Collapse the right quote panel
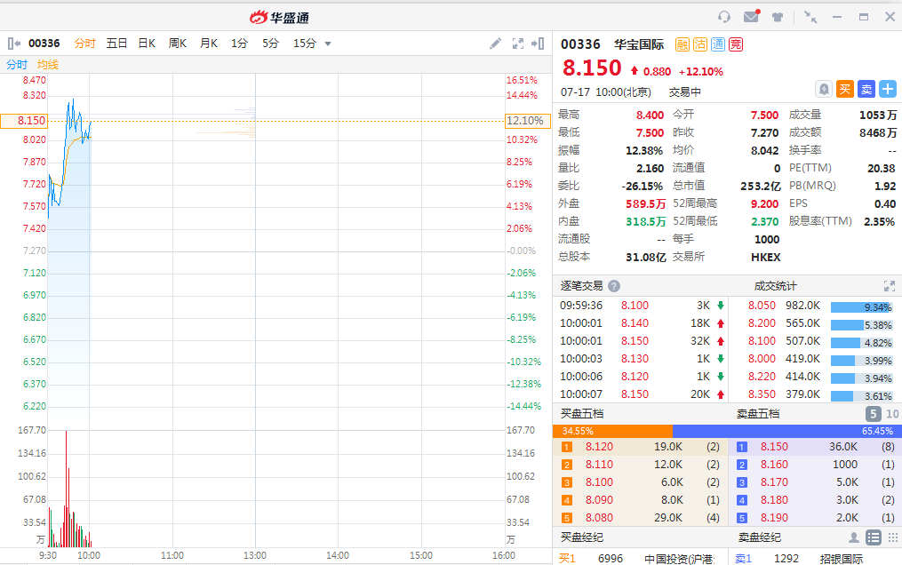The image size is (902, 565). [x=538, y=44]
